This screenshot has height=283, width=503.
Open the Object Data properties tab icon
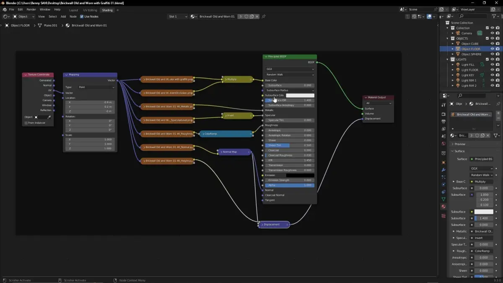443,199
